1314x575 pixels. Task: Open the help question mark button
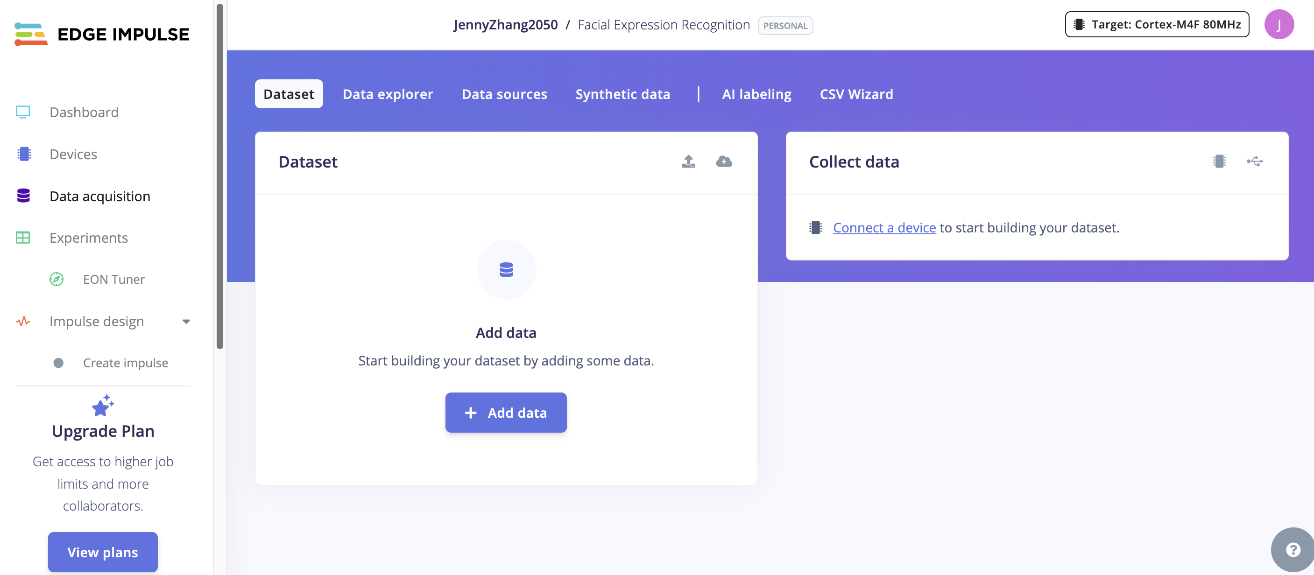click(1292, 549)
